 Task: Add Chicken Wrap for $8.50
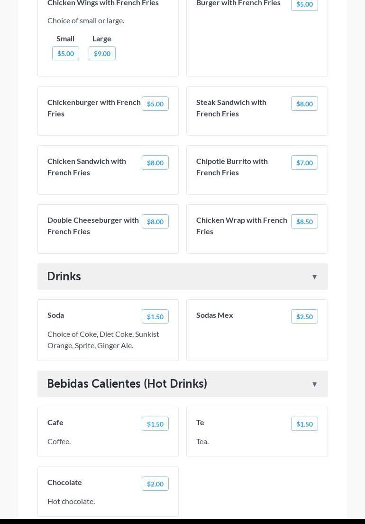click(x=304, y=221)
